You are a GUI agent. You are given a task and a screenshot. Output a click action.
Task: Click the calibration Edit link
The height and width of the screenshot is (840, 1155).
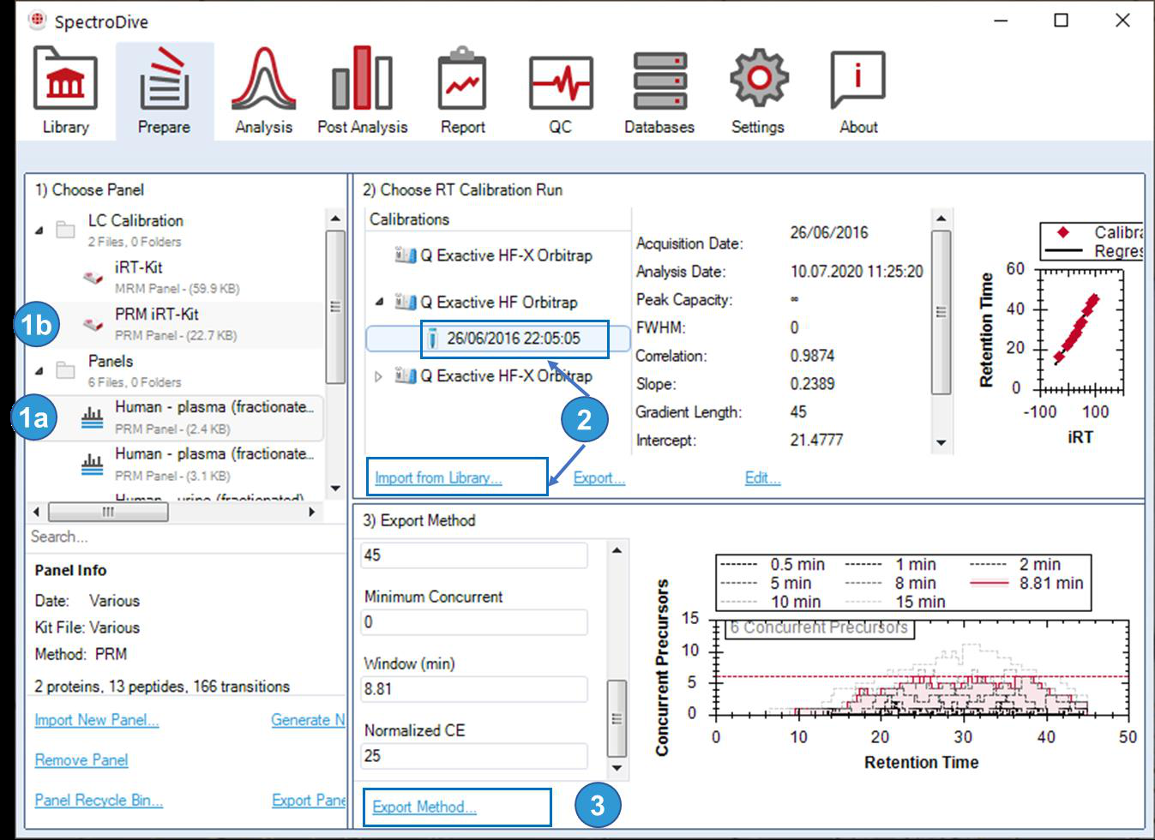tap(762, 478)
